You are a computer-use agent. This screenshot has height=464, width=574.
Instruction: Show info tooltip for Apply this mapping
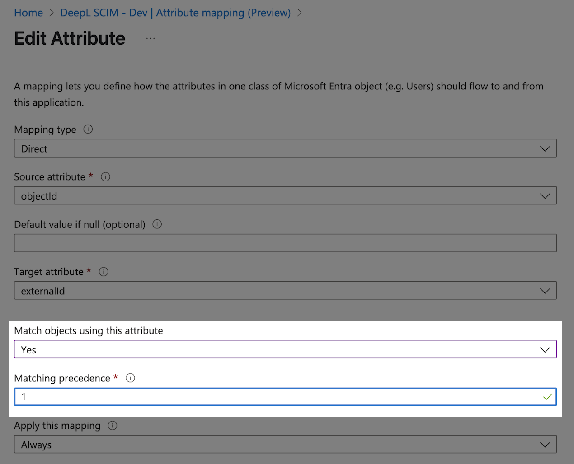click(113, 426)
